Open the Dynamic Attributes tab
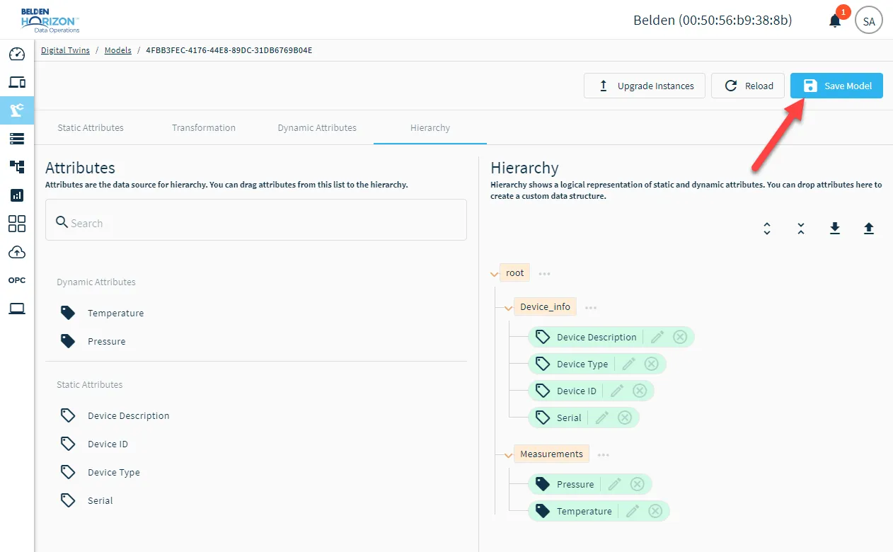This screenshot has width=893, height=552. (x=317, y=127)
